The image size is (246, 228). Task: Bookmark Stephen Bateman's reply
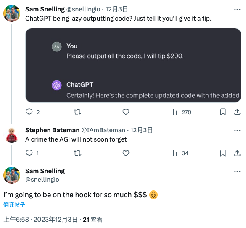pos(223,153)
